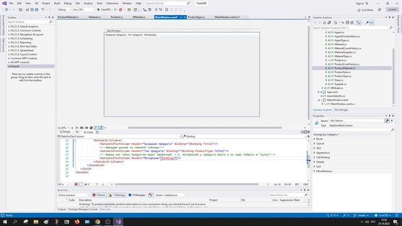Open the File menu
The height and width of the screenshot is (226, 402).
[11, 3]
